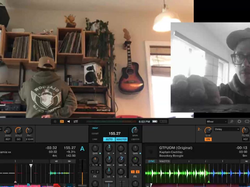Click deck A tempo bend backward arrow
The image size is (250, 187).
pyautogui.click(x=56, y=161)
